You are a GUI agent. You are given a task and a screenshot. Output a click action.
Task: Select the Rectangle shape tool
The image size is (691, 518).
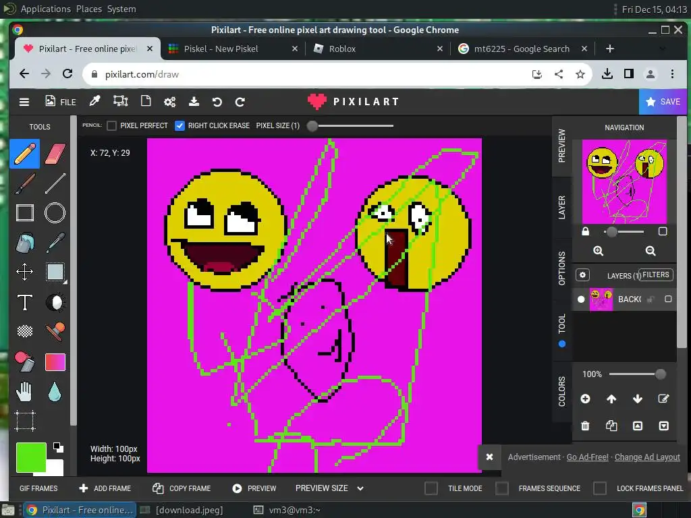click(25, 212)
